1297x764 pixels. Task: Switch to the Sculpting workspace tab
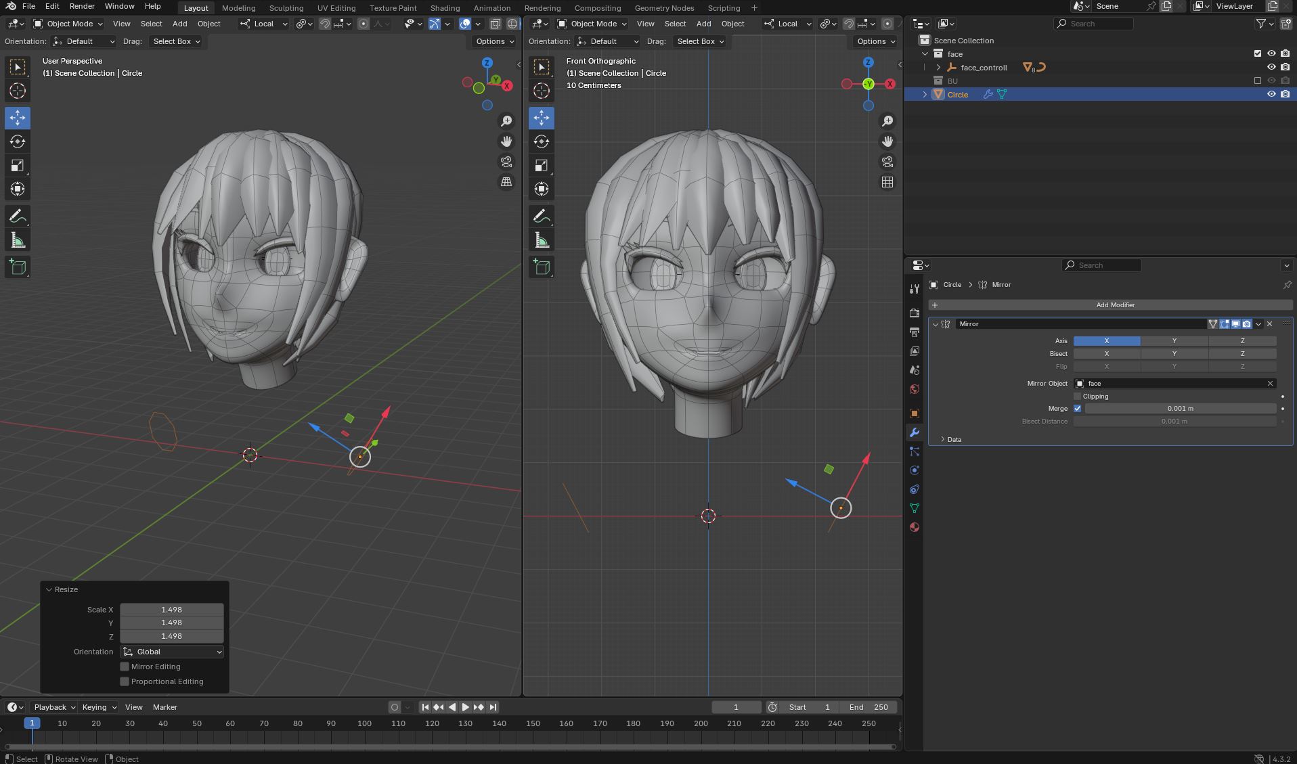click(286, 8)
